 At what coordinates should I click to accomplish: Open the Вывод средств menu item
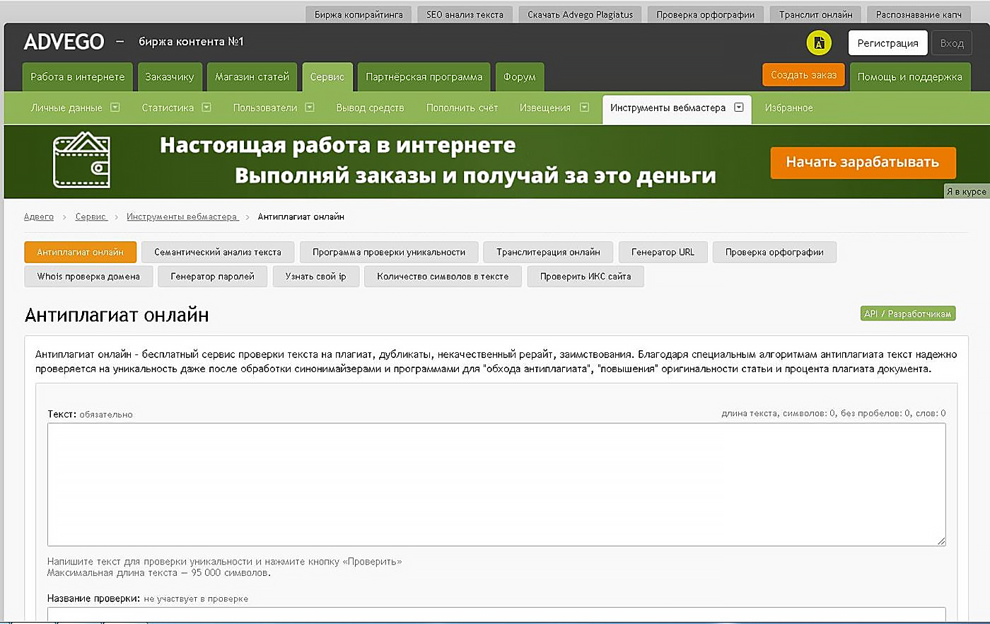point(370,108)
